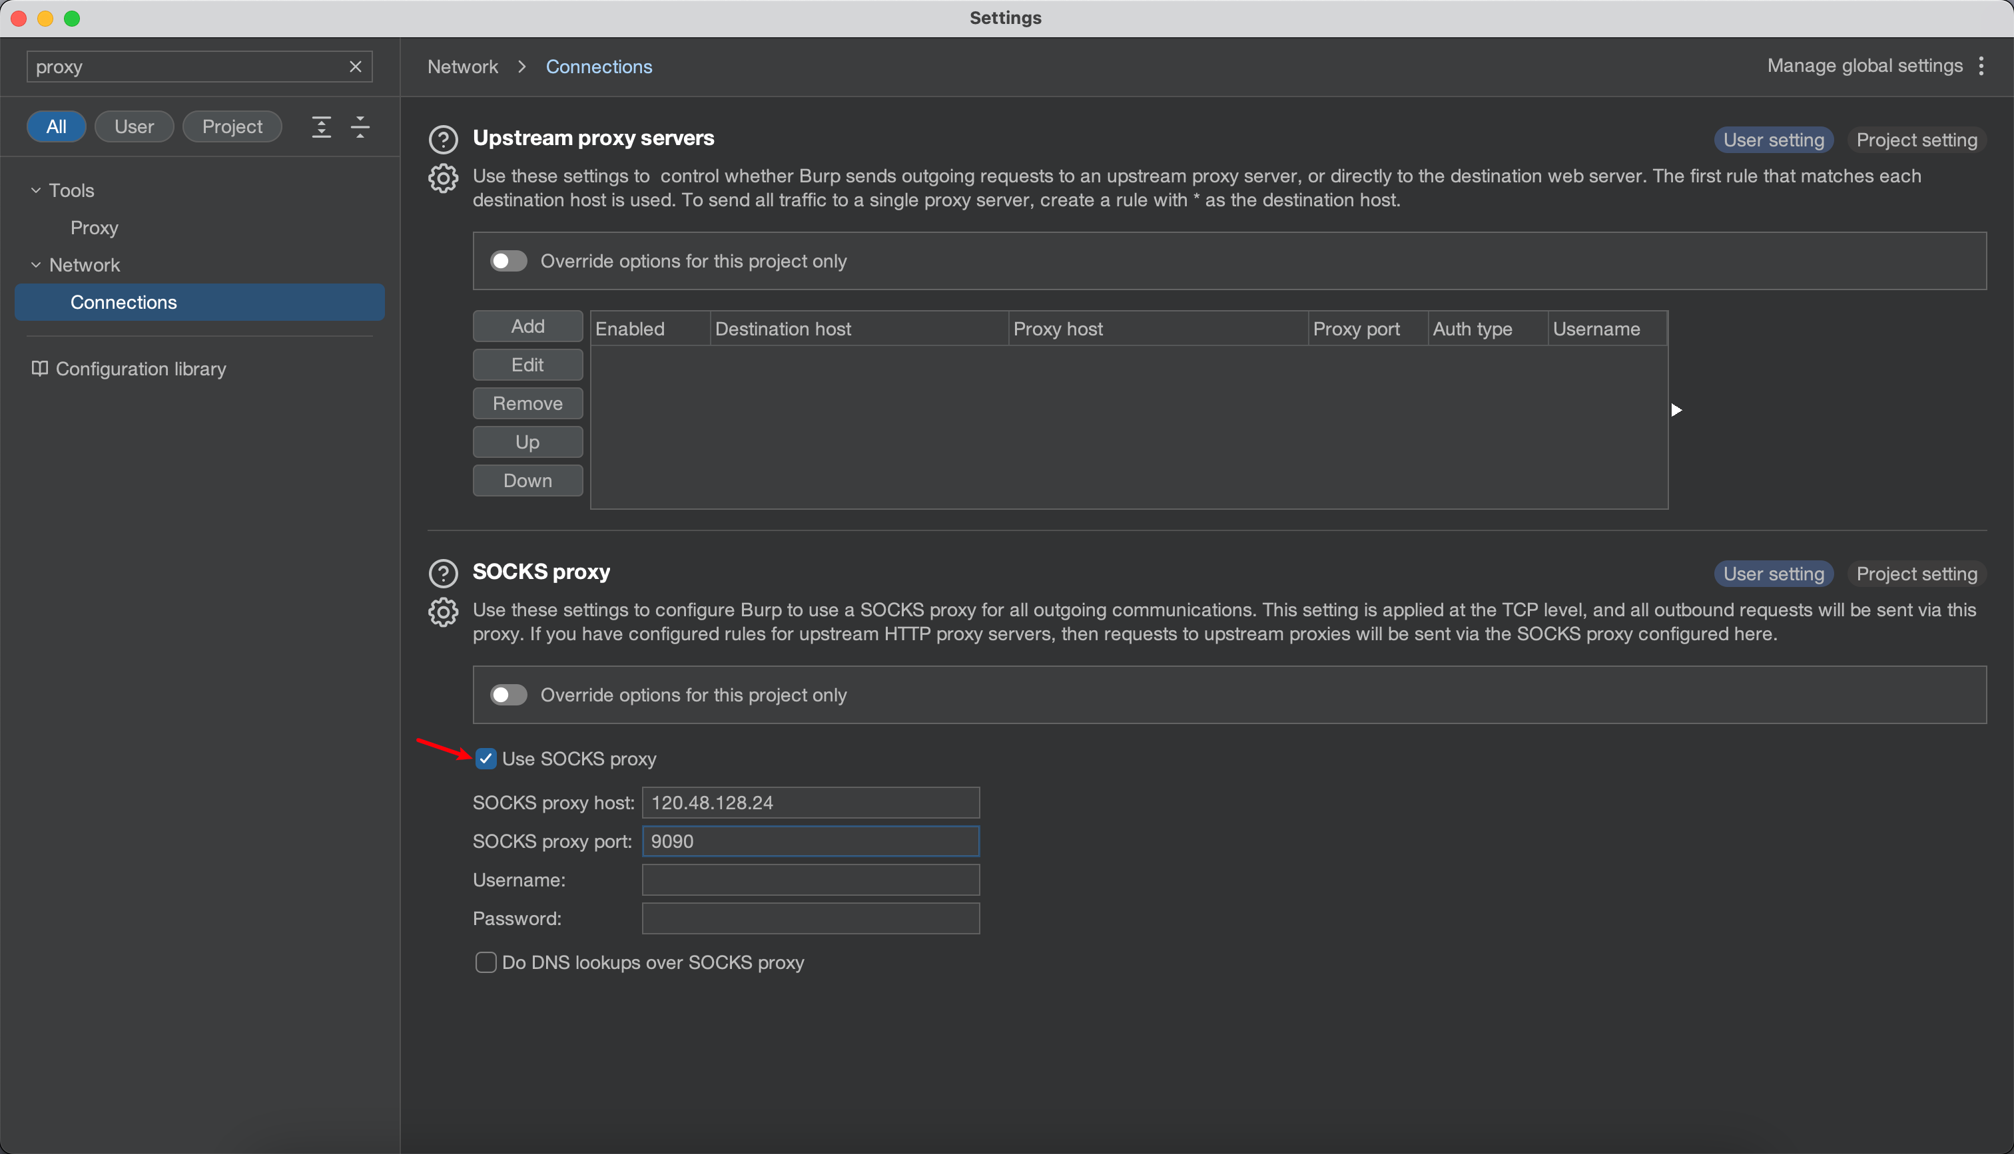Viewport: 2014px width, 1154px height.
Task: Toggle the upstream proxy project override switch
Action: (x=508, y=261)
